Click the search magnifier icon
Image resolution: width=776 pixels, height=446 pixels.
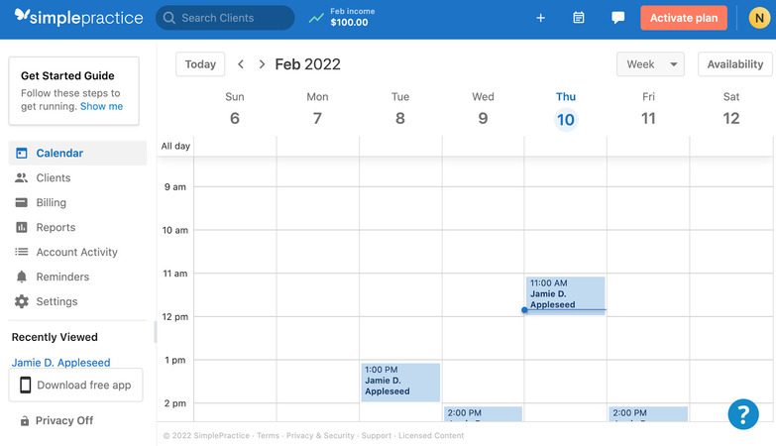168,18
